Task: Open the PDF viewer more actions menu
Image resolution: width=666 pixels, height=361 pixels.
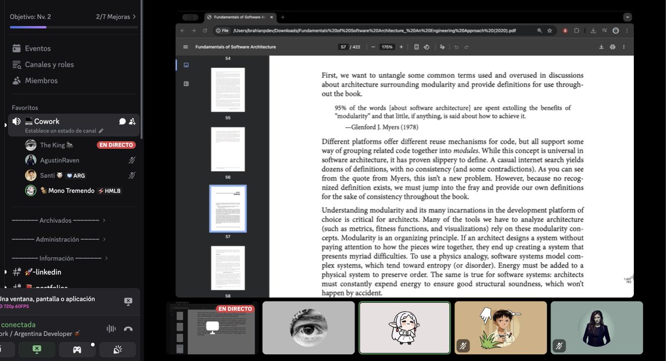Action: [x=624, y=47]
